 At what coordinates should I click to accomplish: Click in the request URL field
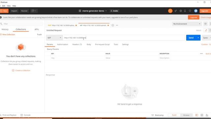click(x=124, y=38)
